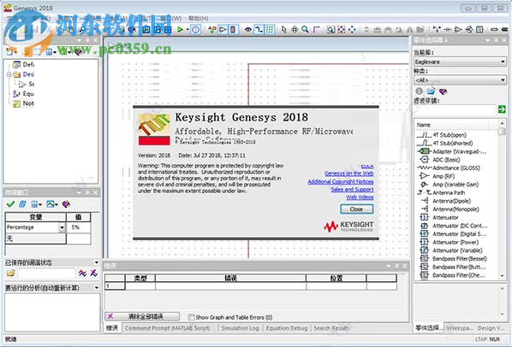Select the arrow pointer tool
The width and height of the screenshot is (512, 347).
click(284, 30)
